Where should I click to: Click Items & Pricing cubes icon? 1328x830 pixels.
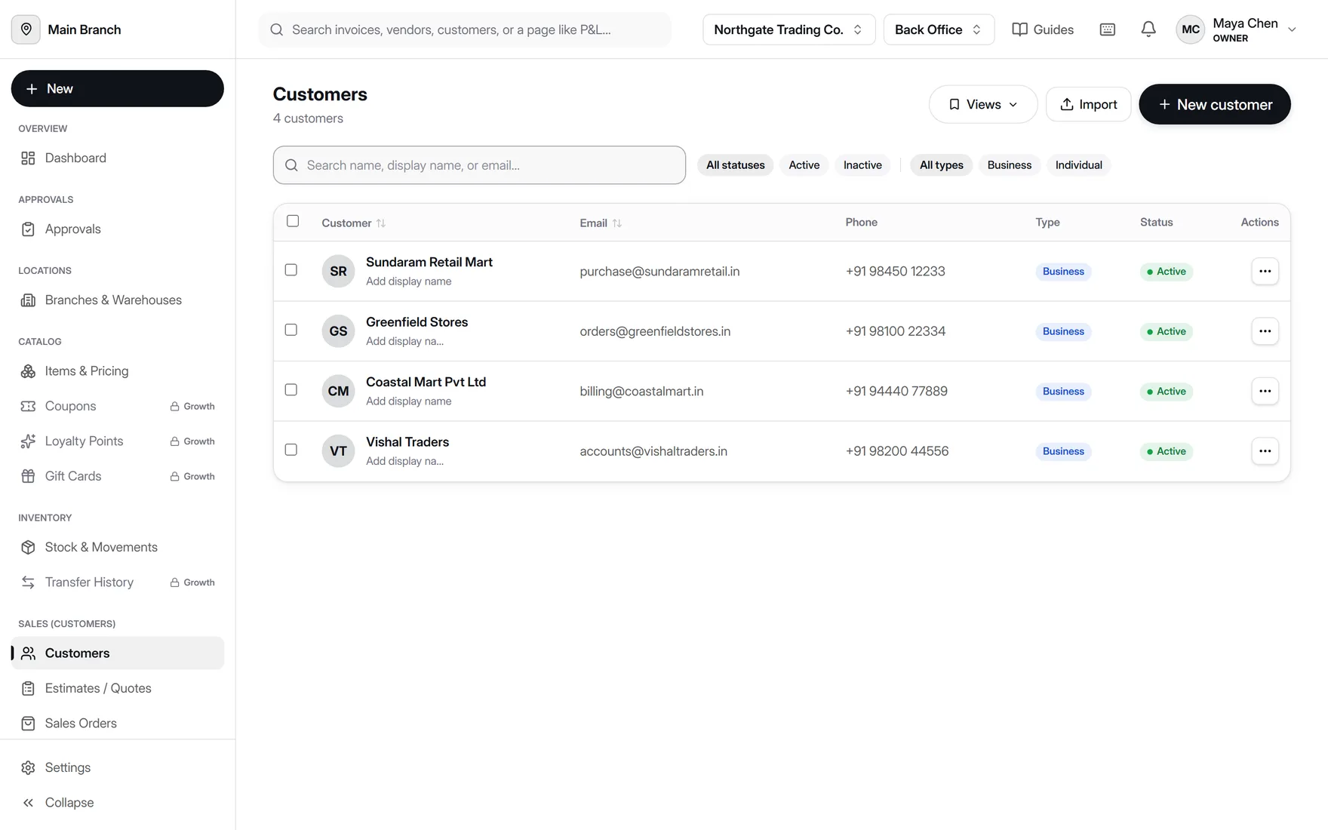click(x=28, y=371)
